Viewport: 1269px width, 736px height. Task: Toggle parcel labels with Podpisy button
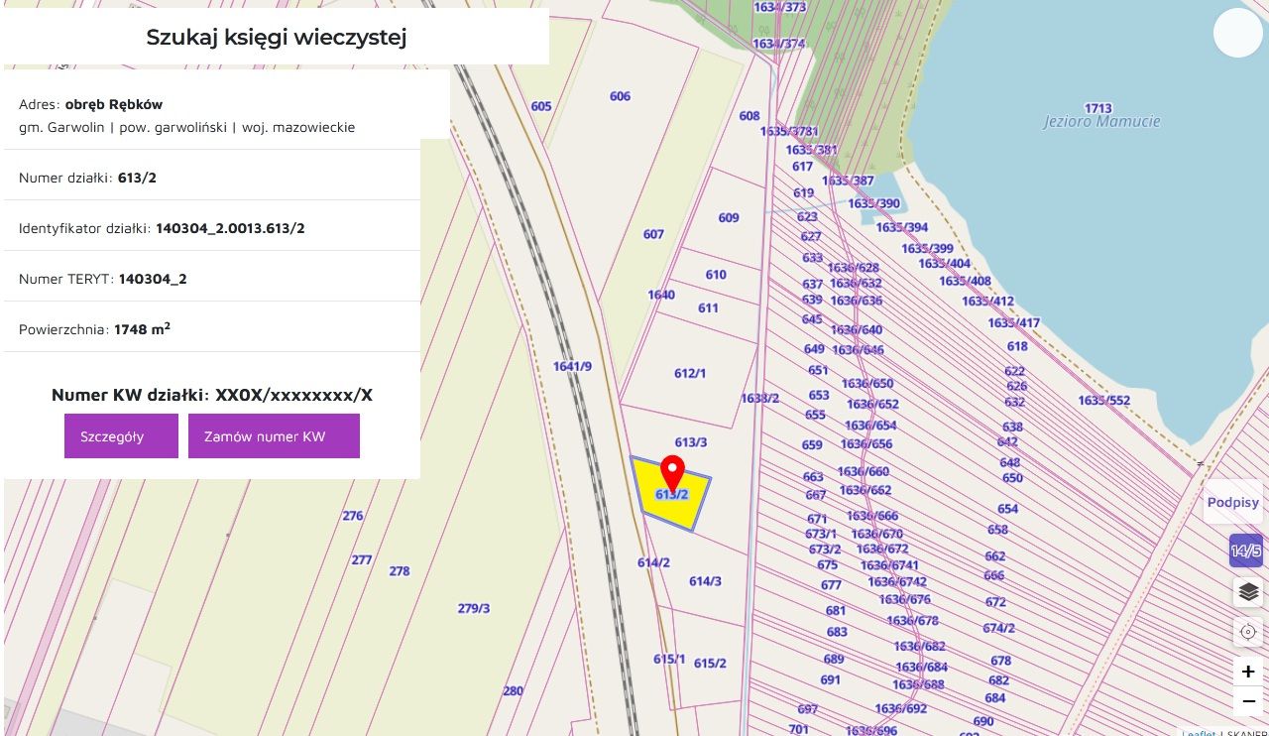[1232, 503]
